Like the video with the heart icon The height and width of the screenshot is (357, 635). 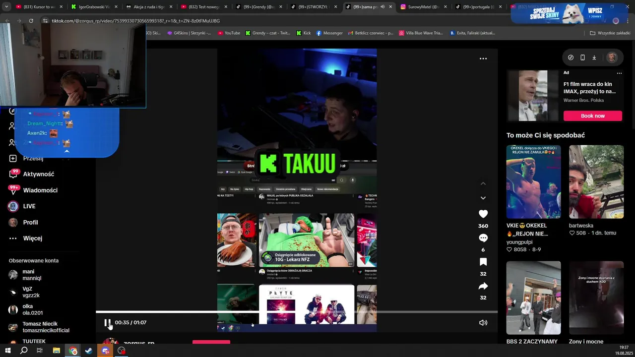click(x=483, y=214)
